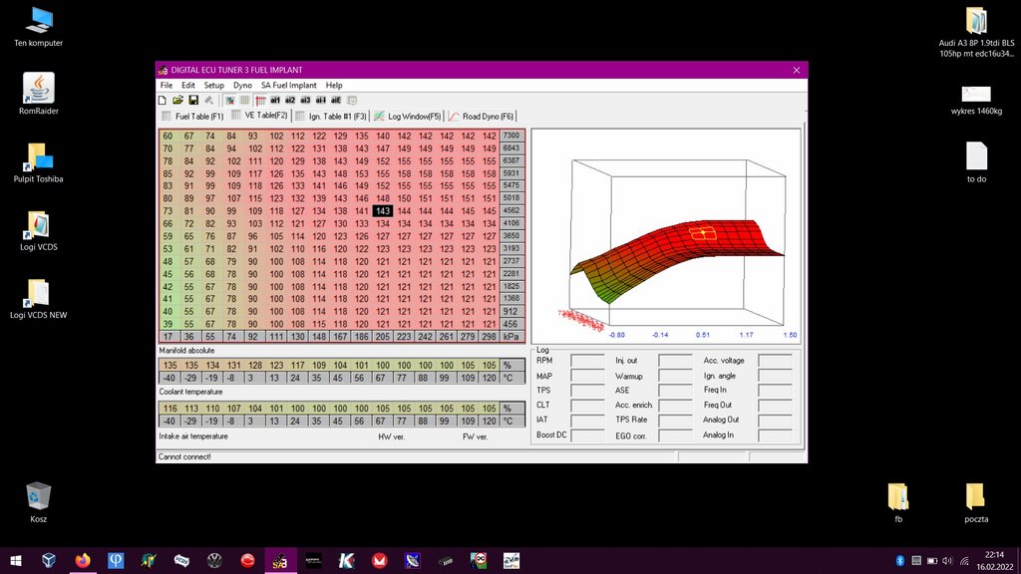Click the 7300 RPM row header
This screenshot has height=574, width=1021.
[511, 136]
